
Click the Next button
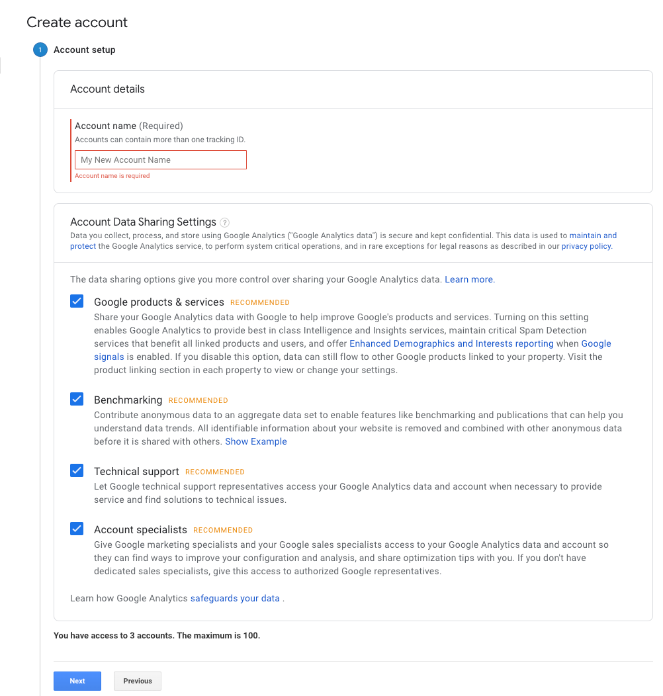[77, 681]
